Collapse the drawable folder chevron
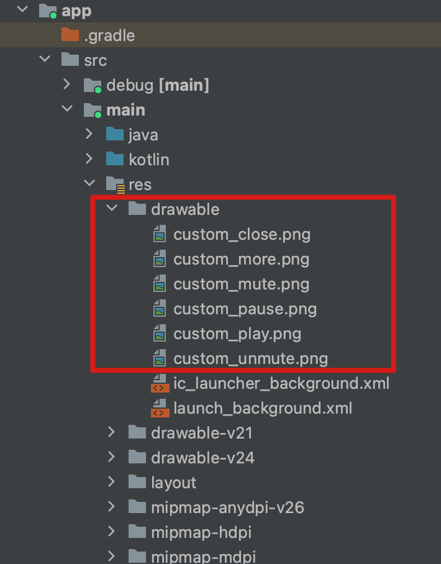This screenshot has height=564, width=441. [112, 209]
